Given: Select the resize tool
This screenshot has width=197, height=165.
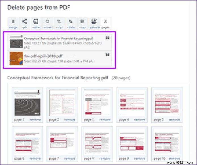Looking at the screenshot, I should (36, 24).
